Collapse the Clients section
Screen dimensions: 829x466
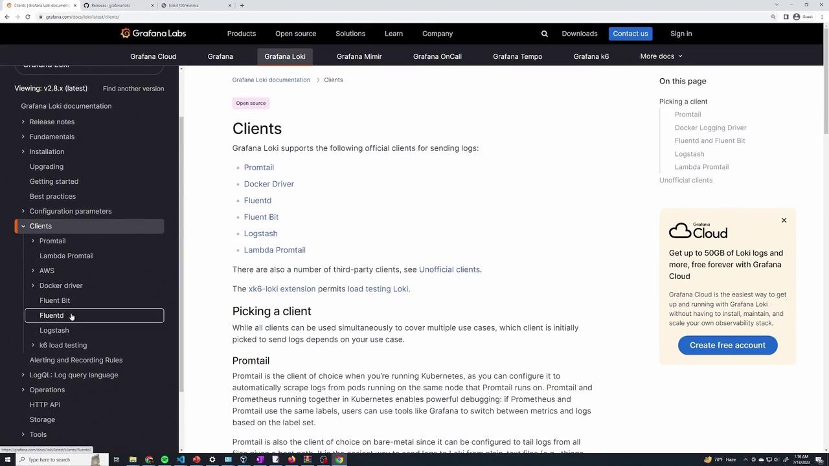[x=23, y=226]
